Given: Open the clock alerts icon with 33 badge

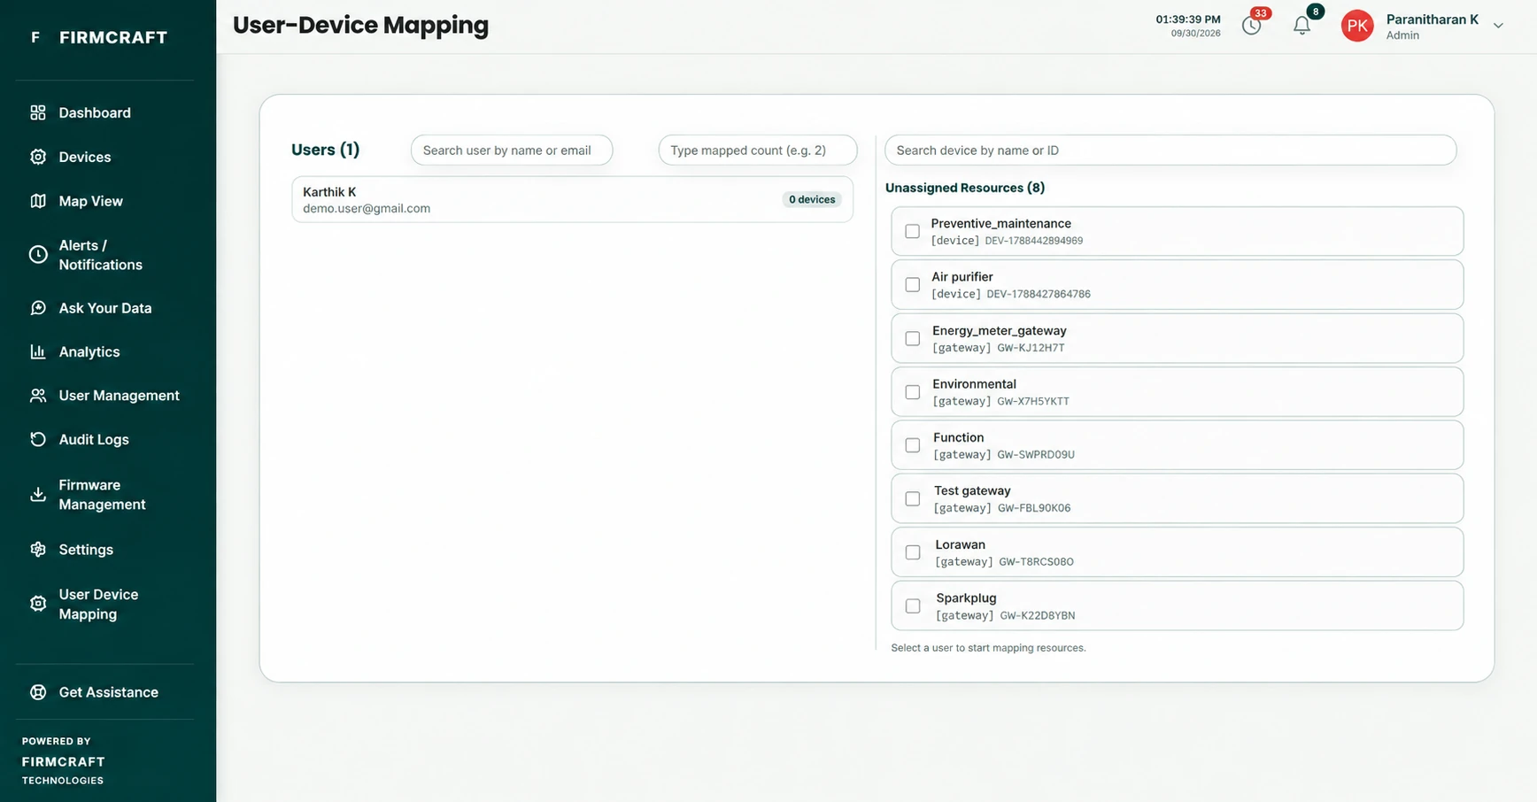Looking at the screenshot, I should tap(1251, 25).
